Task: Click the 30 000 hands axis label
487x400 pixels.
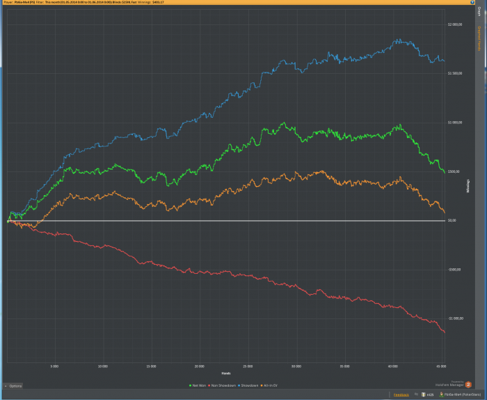Action: [x=296, y=367]
